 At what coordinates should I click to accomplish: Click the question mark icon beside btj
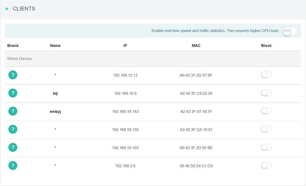pyautogui.click(x=13, y=93)
